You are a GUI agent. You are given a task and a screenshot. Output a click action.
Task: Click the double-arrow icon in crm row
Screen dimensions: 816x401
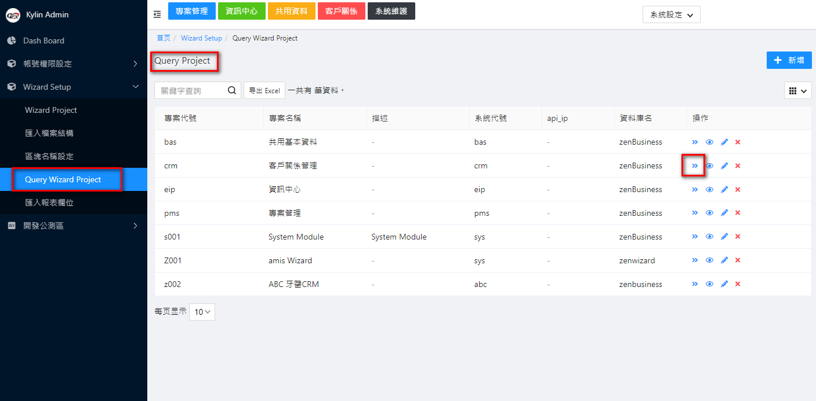[x=695, y=165]
